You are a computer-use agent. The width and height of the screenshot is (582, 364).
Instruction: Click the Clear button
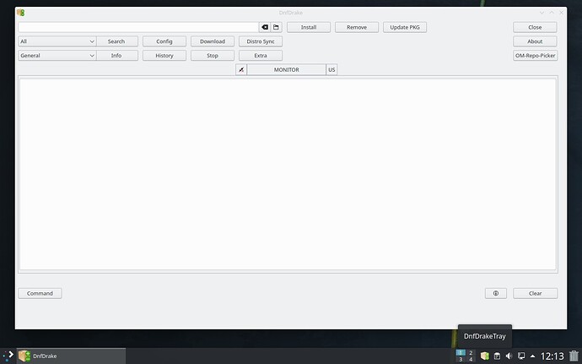(536, 293)
